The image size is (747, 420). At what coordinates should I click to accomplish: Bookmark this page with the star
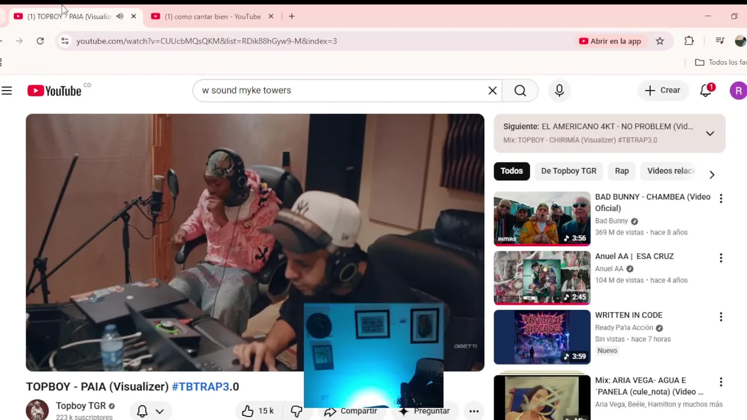(x=660, y=41)
